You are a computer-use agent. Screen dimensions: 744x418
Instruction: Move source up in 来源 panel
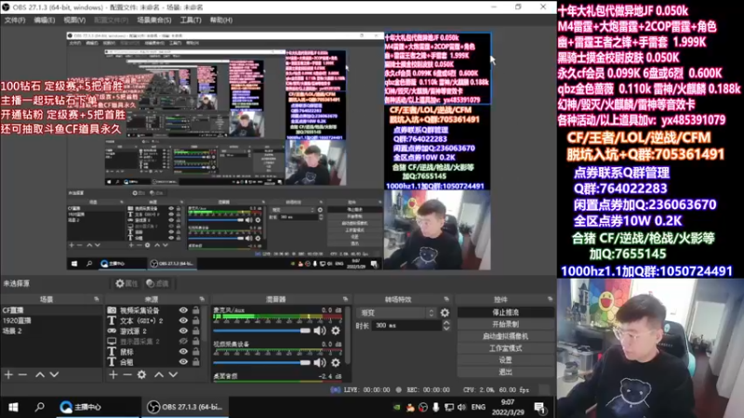tap(159, 375)
